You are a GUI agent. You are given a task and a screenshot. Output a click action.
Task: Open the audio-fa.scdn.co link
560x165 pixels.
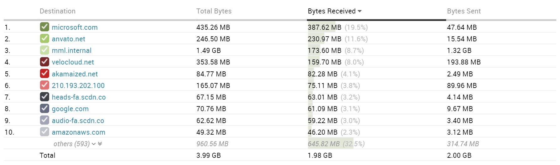(x=78, y=121)
